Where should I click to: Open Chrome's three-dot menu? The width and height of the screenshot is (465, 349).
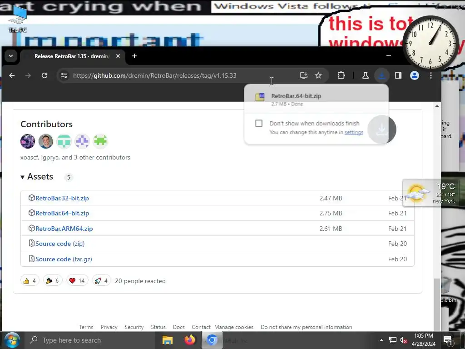click(x=431, y=75)
